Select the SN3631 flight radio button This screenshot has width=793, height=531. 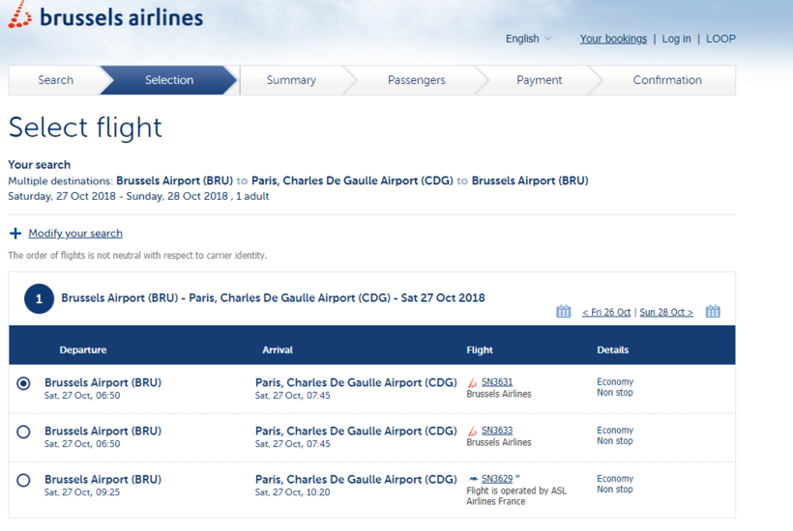tap(24, 383)
